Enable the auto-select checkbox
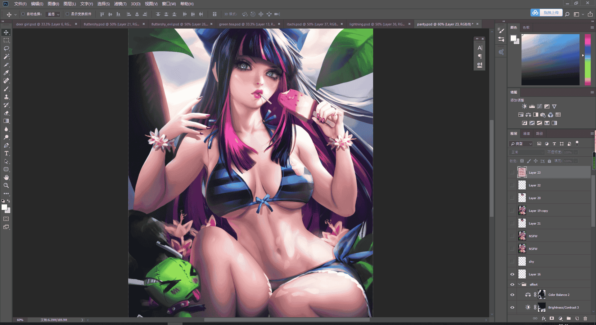This screenshot has width=596, height=325. pos(23,14)
